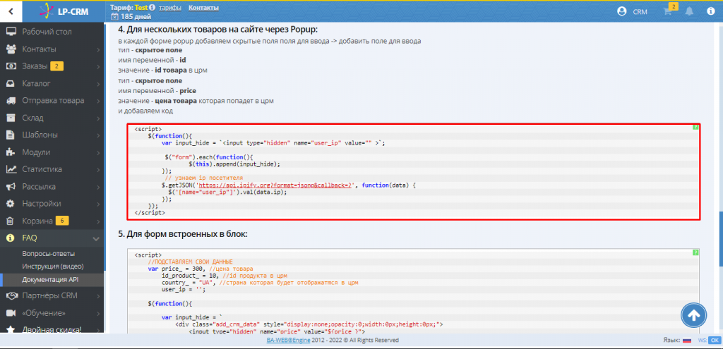Click the Корзина badge showing 6
The height and width of the screenshot is (349, 723).
(62, 221)
